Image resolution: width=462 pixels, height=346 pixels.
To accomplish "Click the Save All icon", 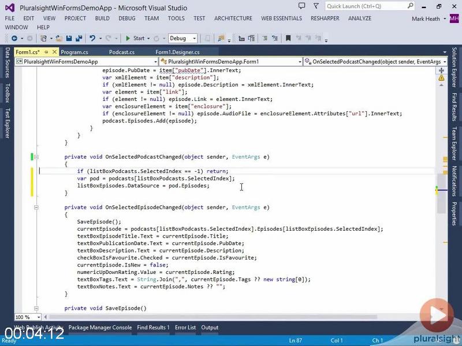I will click(79, 38).
